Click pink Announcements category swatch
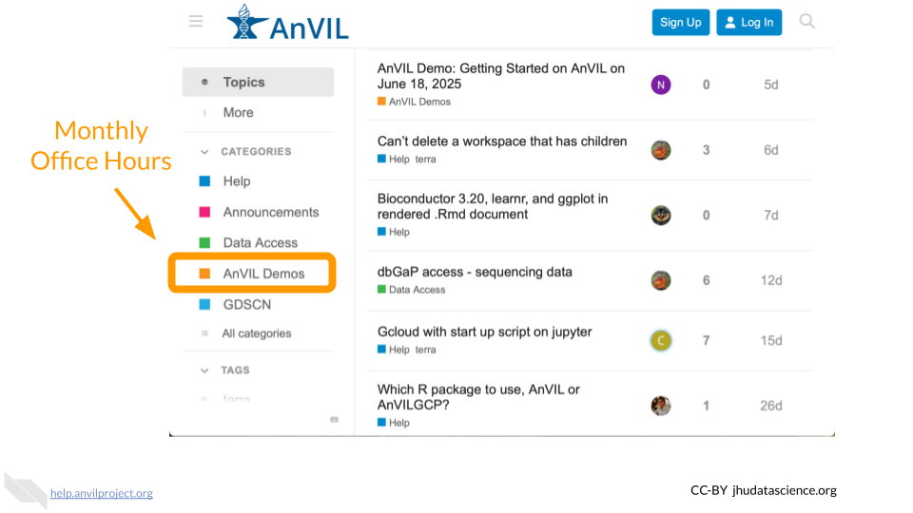The image size is (913, 513). click(205, 212)
